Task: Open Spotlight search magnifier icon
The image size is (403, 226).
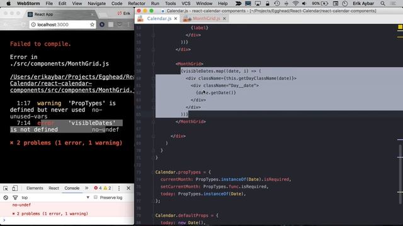Action: tap(383, 3)
